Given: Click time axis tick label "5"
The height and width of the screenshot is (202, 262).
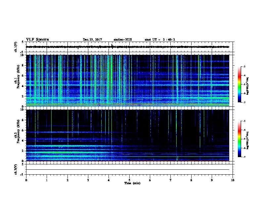Looking at the screenshot, I should click(x=129, y=180).
